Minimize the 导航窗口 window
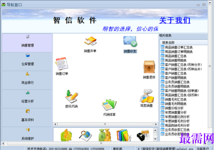 [198, 5]
